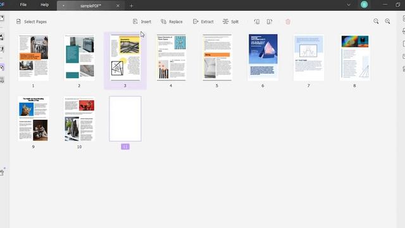Viewport: 405px width, 228px height.
Task: Select page 2 thumbnail
Action: coord(79,58)
